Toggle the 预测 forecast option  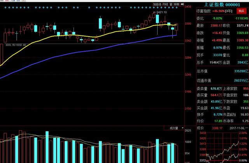pos(177,4)
